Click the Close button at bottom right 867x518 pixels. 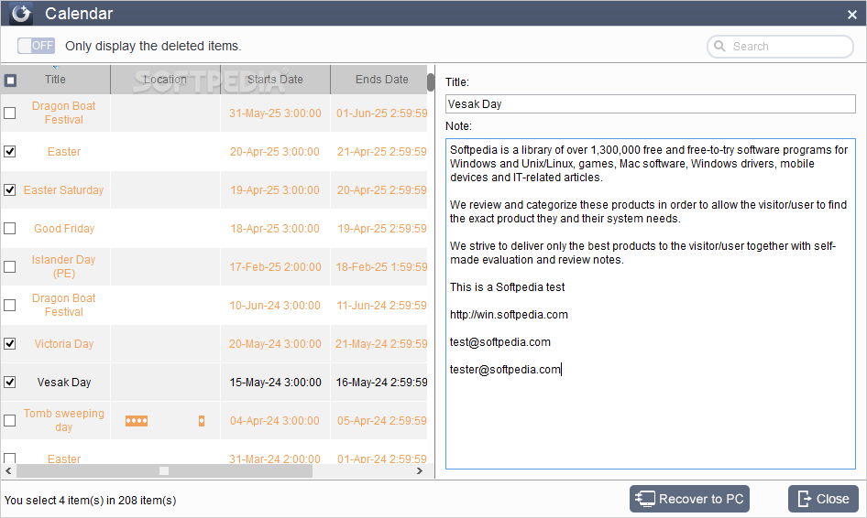point(823,499)
